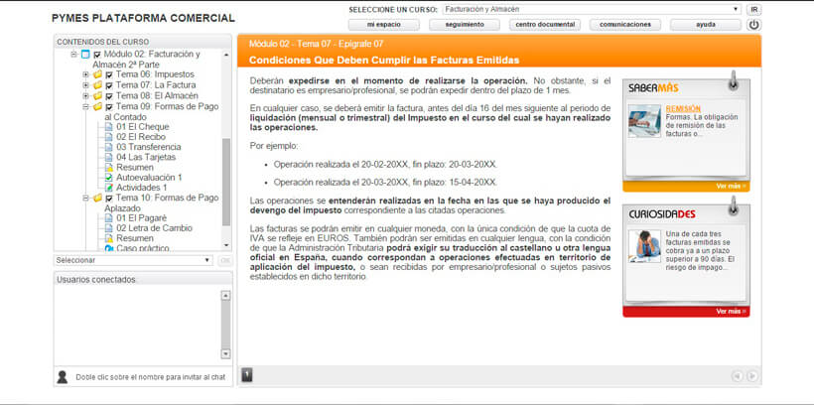Image resolution: width=814 pixels, height=405 pixels.
Task: Open the centro documental menu
Action: (x=545, y=25)
